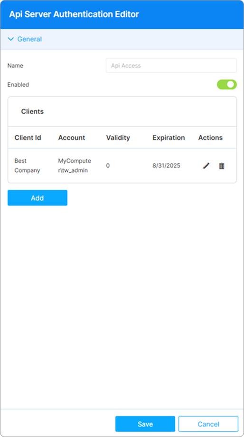Select the Account column header

tap(71, 138)
